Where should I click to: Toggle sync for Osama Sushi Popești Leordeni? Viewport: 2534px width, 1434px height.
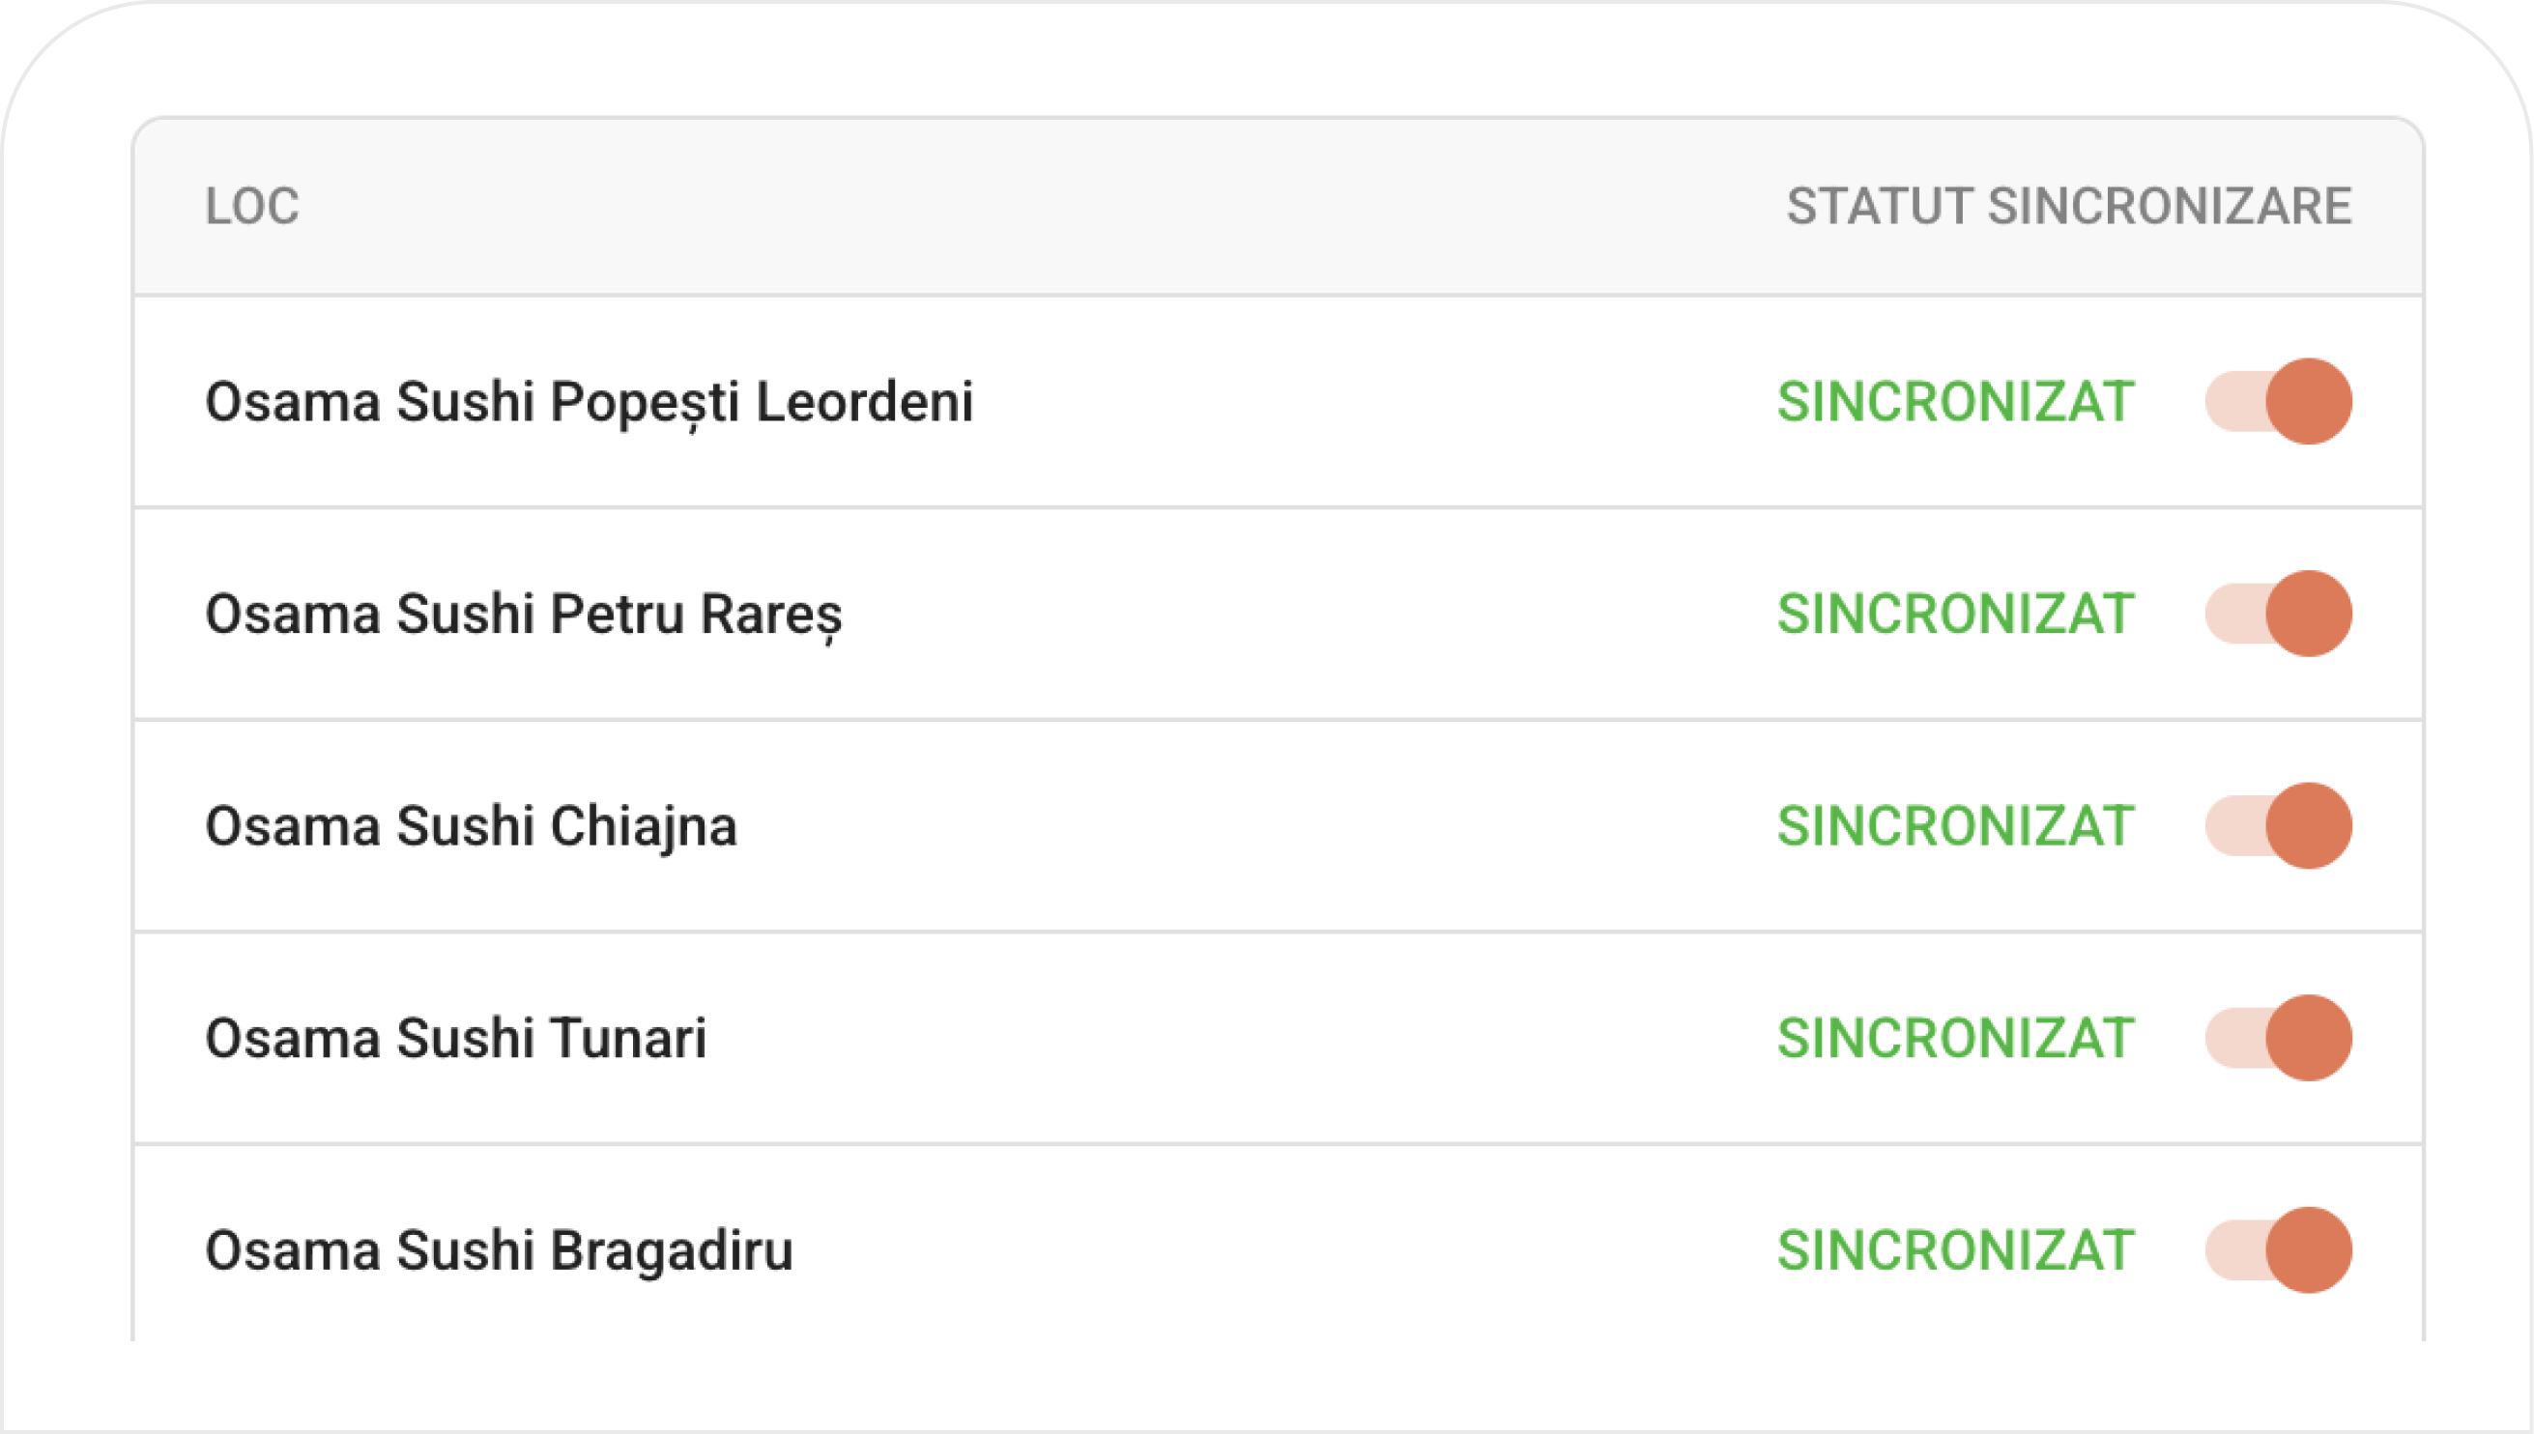(2278, 402)
